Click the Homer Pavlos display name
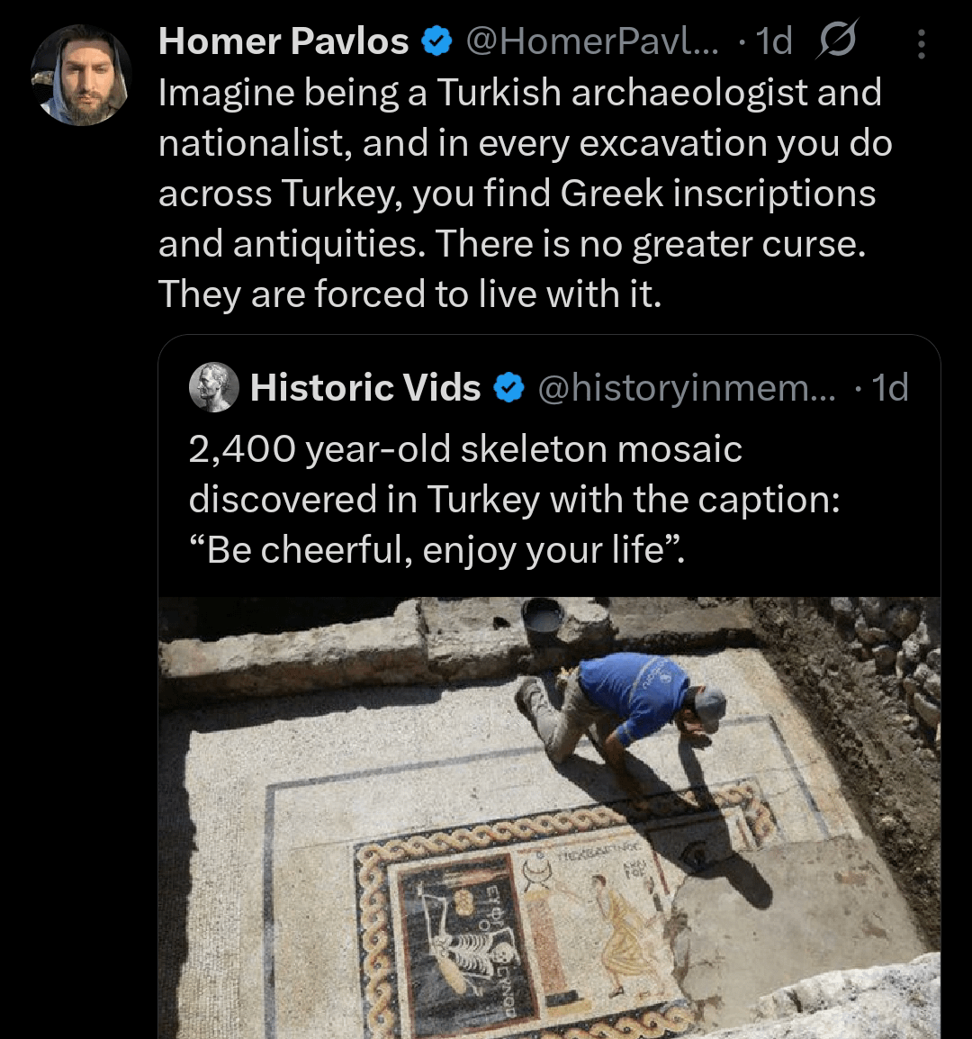Image resolution: width=972 pixels, height=1039 pixels. (283, 41)
